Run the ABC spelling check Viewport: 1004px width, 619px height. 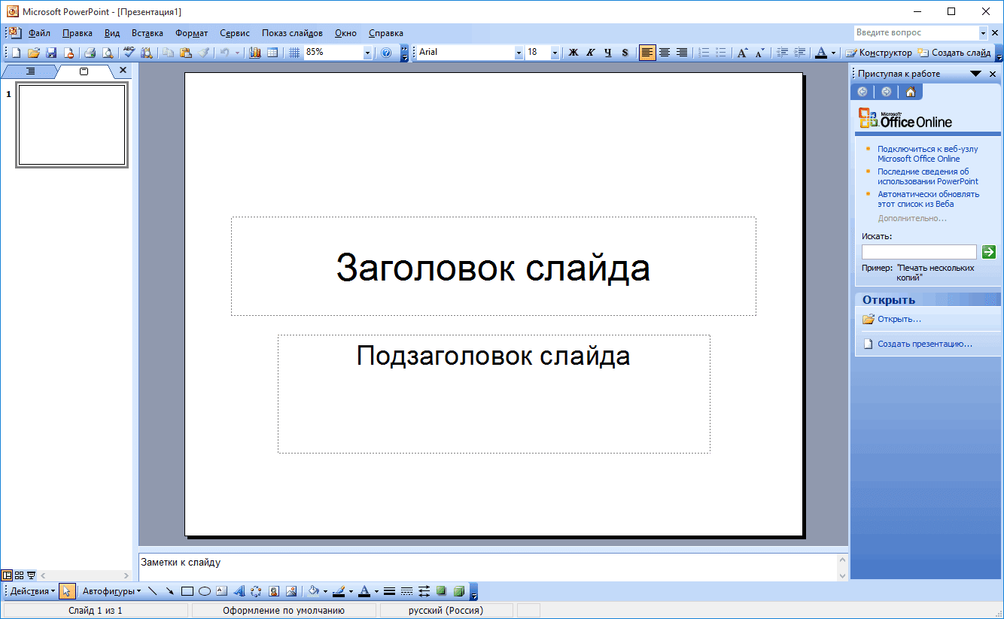click(x=129, y=53)
